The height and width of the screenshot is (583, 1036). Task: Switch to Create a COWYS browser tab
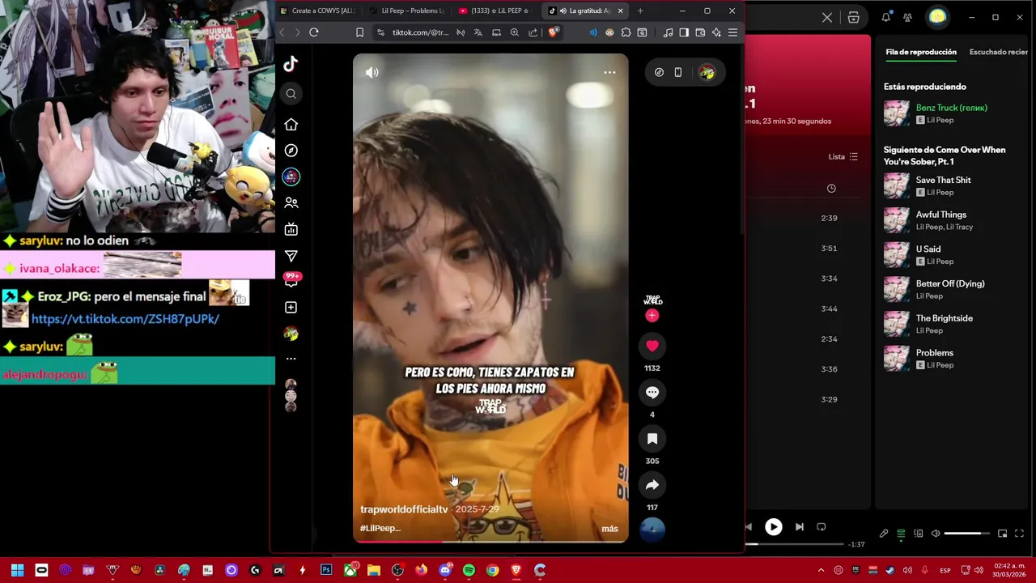click(316, 11)
